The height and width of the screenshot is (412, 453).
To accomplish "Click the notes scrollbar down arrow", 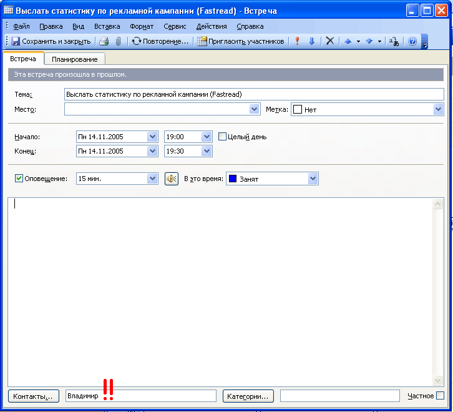I will 437,380.
